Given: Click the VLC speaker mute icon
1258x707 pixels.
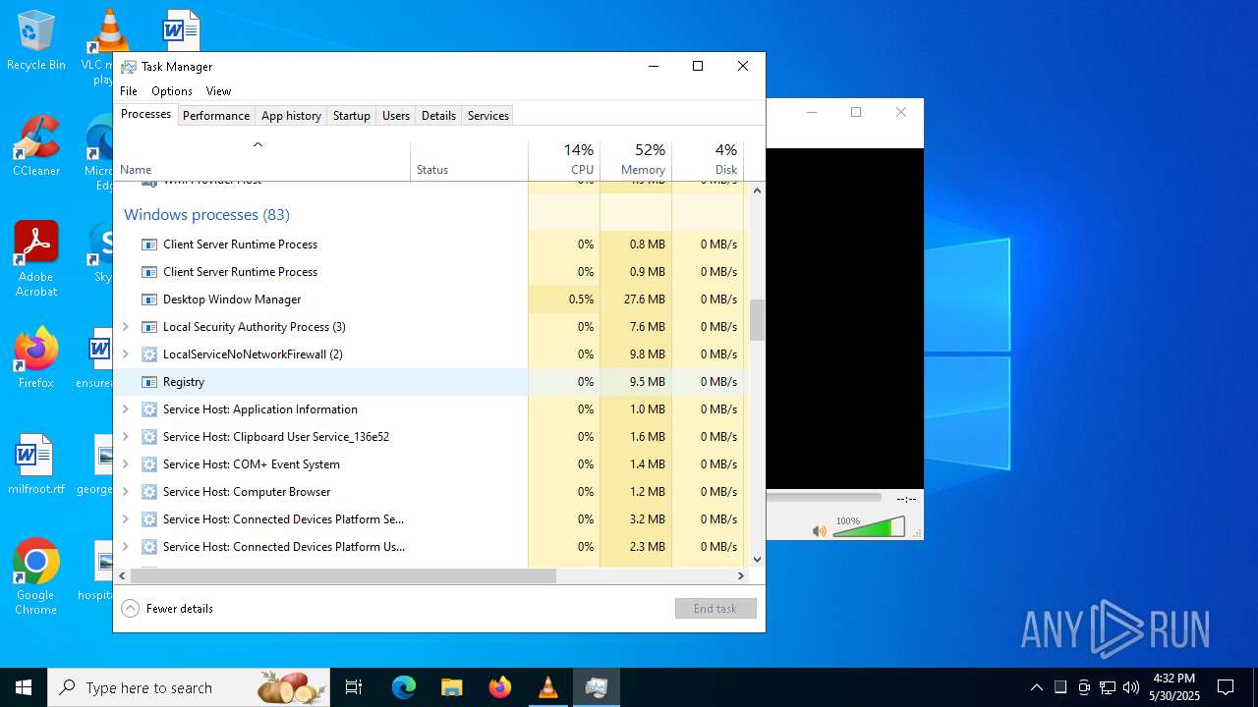Looking at the screenshot, I should tap(820, 531).
